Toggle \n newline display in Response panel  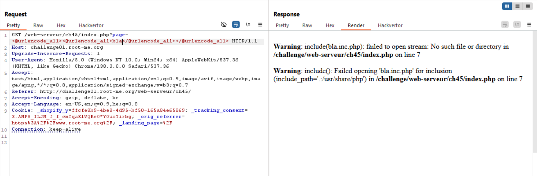pyautogui.click(x=517, y=24)
